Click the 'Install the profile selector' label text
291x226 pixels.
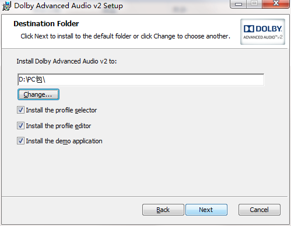tap(61, 110)
